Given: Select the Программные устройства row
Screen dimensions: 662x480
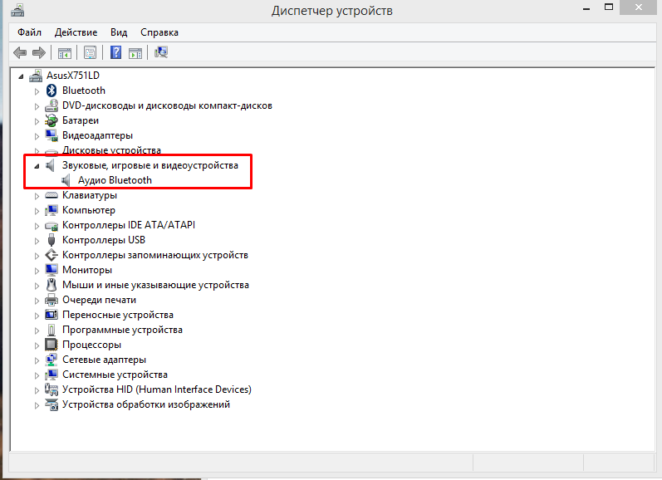Looking at the screenshot, I should coord(122,331).
